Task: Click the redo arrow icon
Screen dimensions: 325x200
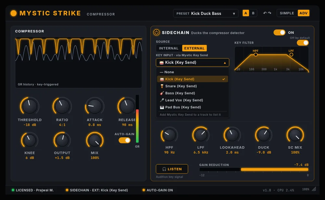Action: [x=269, y=13]
